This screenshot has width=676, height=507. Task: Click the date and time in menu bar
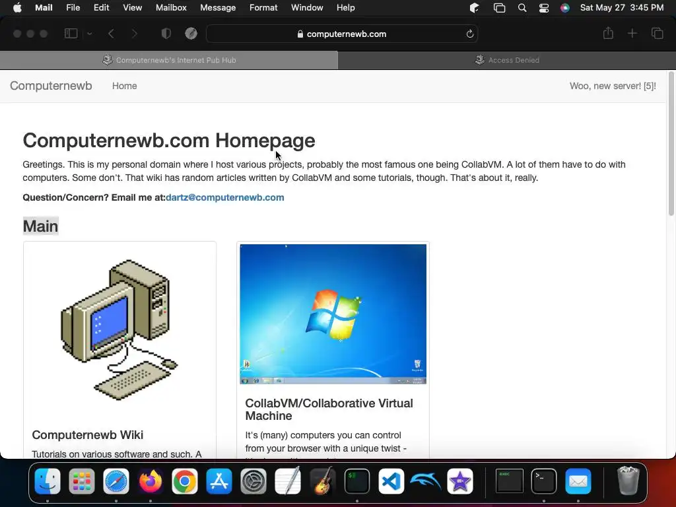click(622, 8)
